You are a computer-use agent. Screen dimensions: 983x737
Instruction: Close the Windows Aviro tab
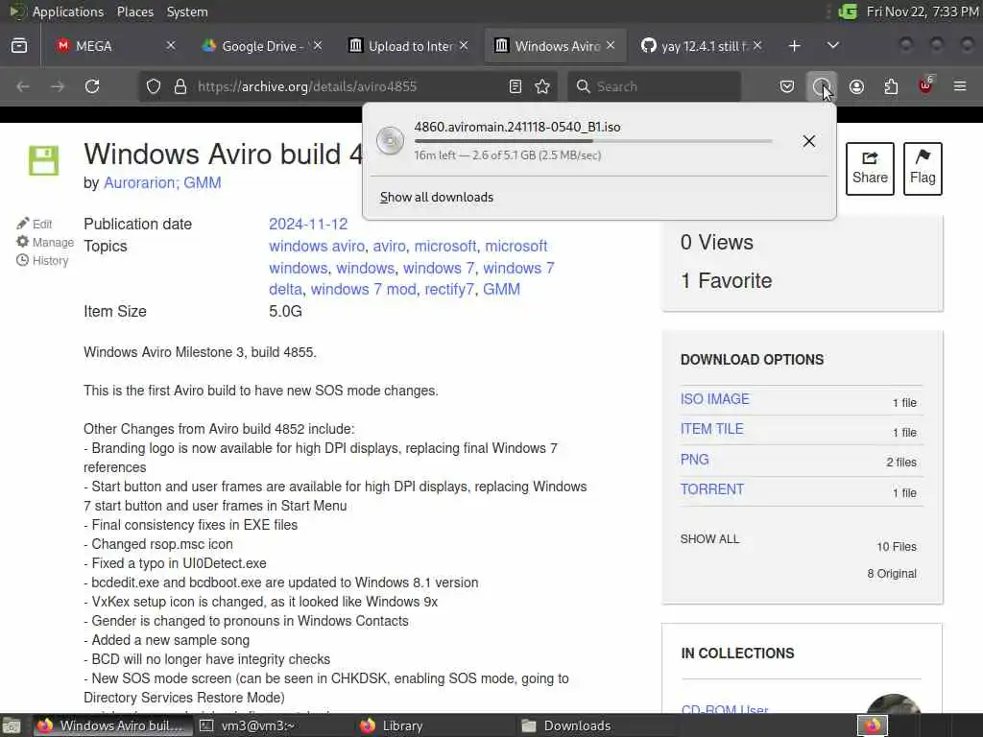[611, 46]
